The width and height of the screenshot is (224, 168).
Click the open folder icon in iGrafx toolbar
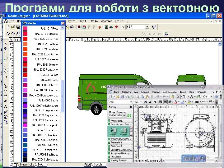[x=13, y=27]
